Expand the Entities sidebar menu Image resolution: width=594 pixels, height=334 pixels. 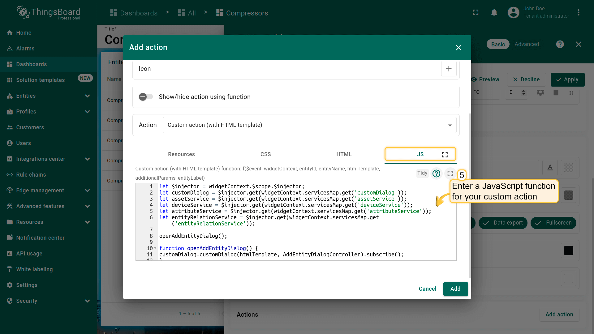pyautogui.click(x=88, y=96)
